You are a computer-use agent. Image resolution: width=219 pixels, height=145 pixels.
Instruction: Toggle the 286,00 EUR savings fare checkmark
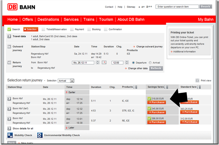[149, 118]
